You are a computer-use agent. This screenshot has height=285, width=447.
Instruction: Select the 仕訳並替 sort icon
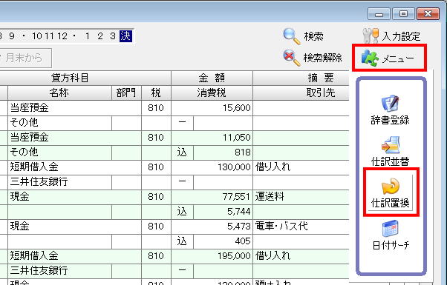pyautogui.click(x=391, y=145)
